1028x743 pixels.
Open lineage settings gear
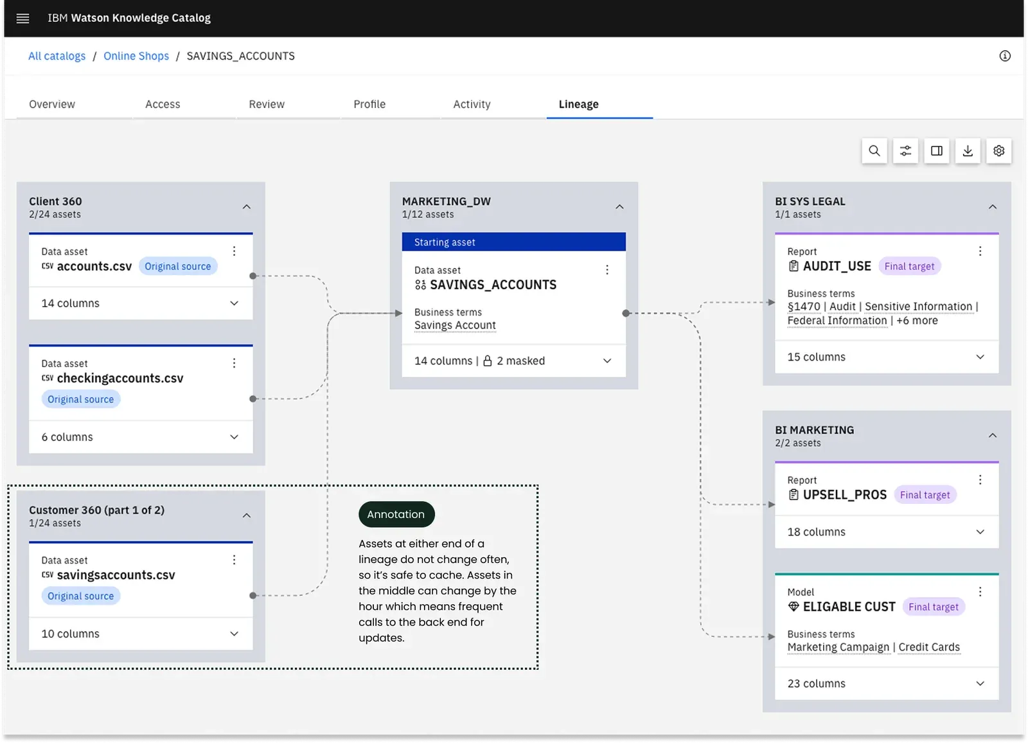coord(999,151)
